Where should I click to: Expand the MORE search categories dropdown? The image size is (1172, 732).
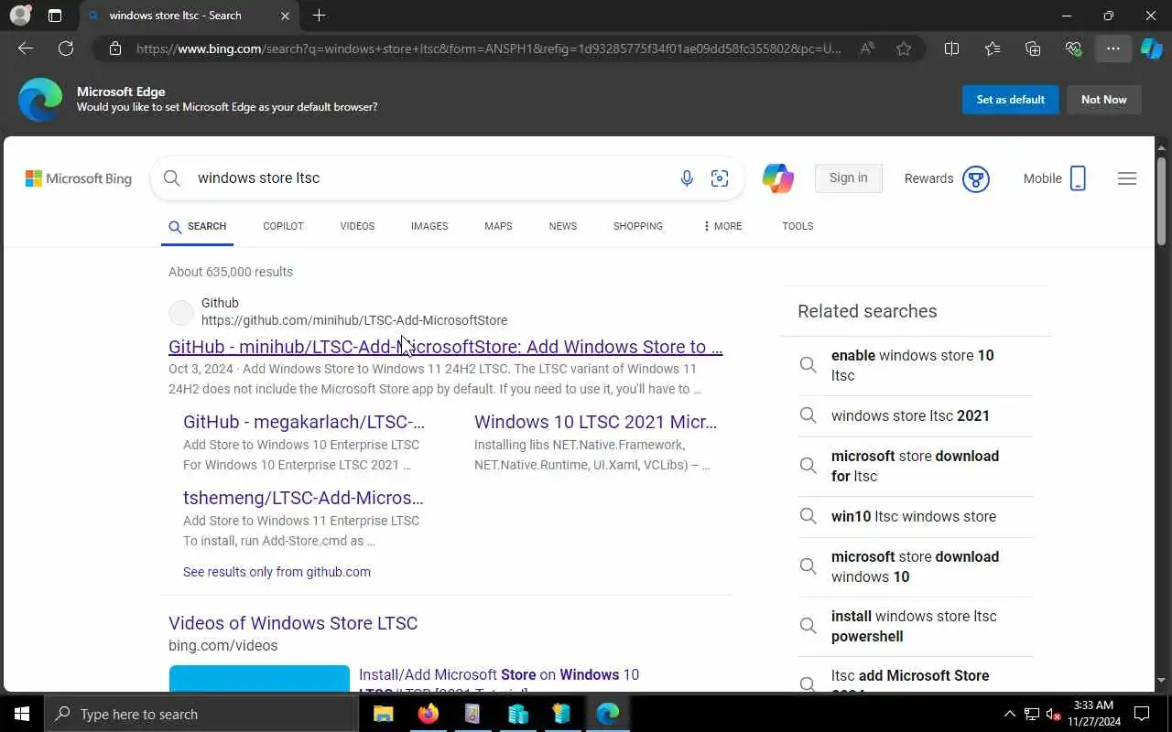click(722, 226)
